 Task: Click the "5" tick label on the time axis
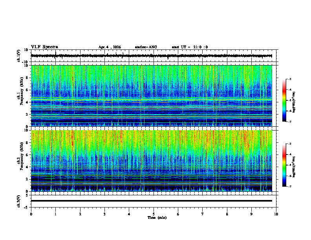(x=154, y=214)
